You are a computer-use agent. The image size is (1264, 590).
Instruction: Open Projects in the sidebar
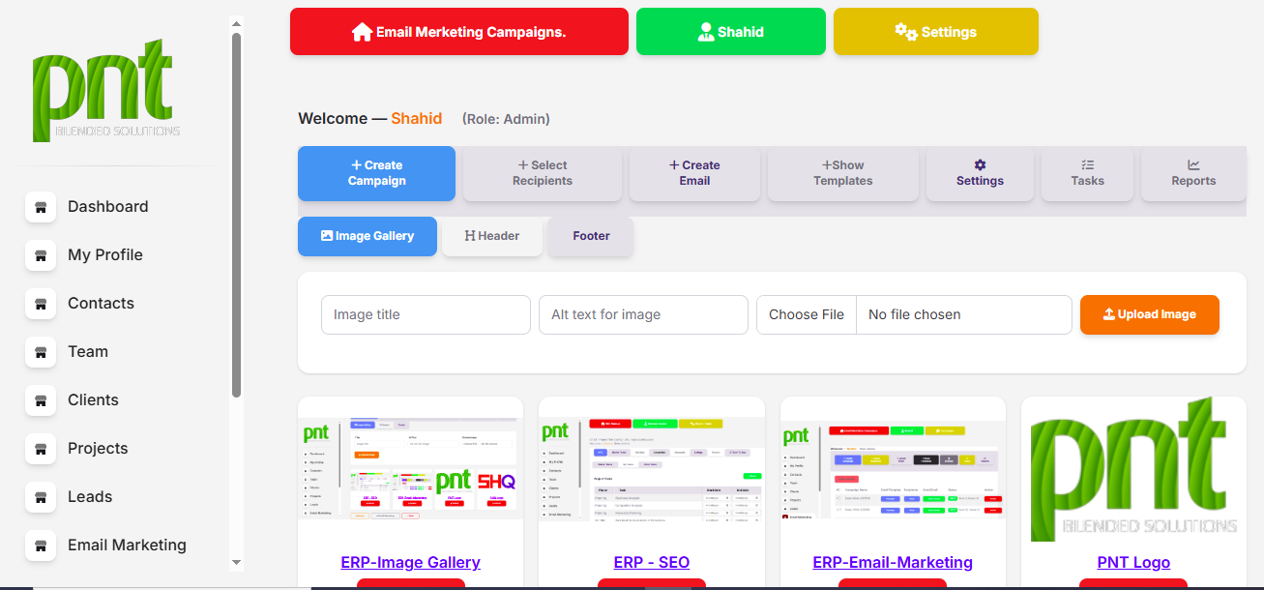[x=98, y=449]
